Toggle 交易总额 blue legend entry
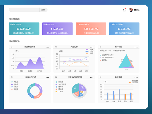Viewport: 152px width, 114px height. 133,81
